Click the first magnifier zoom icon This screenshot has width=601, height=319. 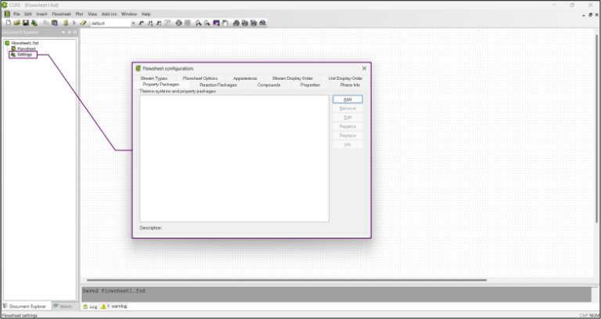click(x=198, y=23)
